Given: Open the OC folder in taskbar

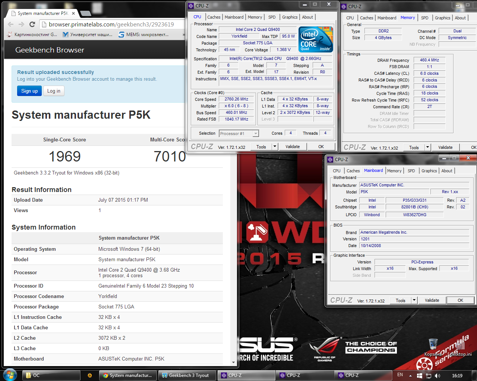Looking at the screenshot, I should click(51, 375).
